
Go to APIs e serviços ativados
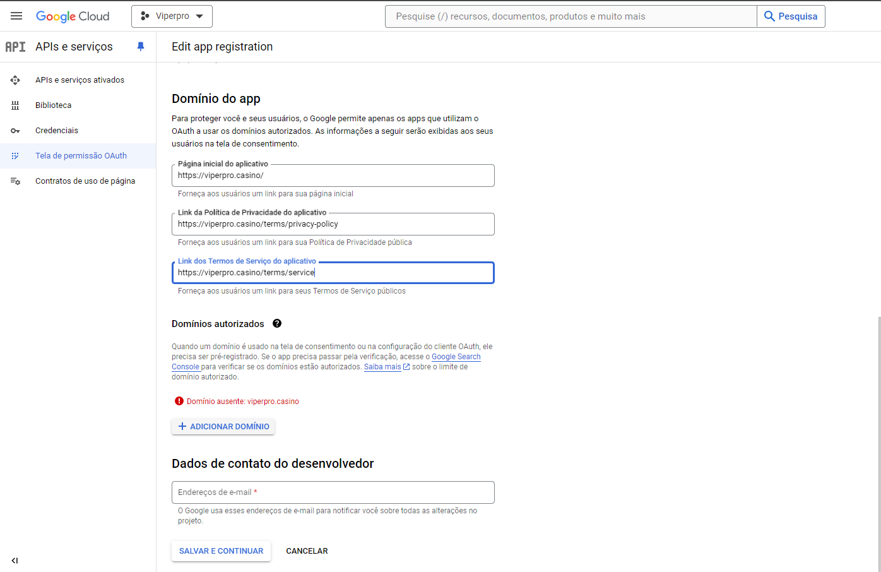coord(80,80)
